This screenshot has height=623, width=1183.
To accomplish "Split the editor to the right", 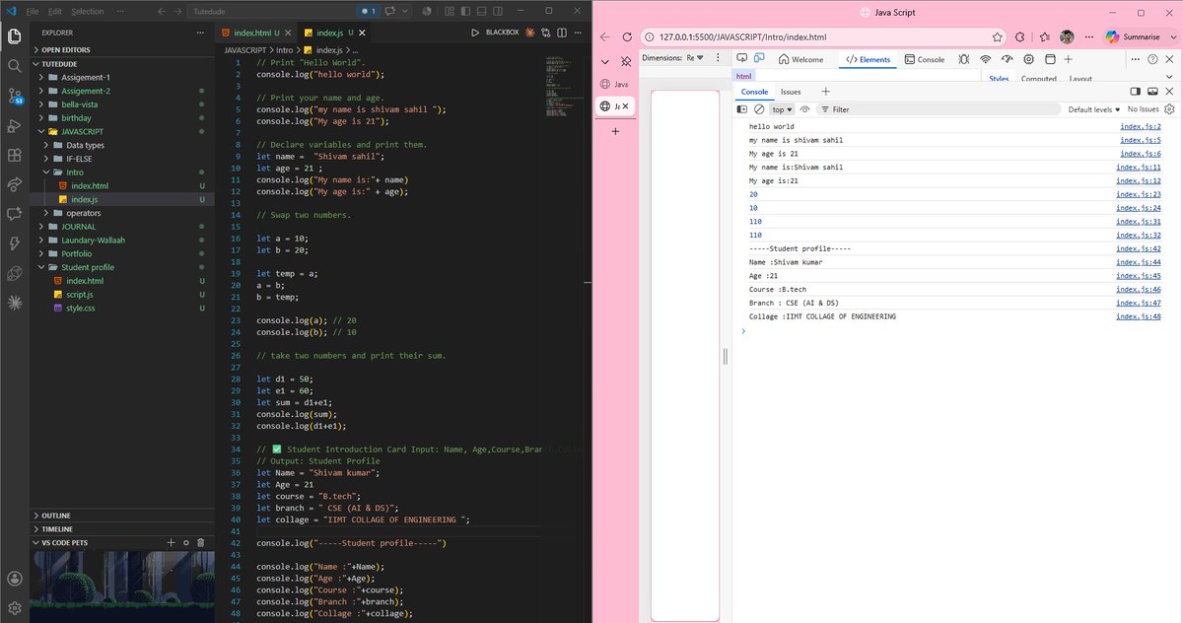I will pos(562,33).
